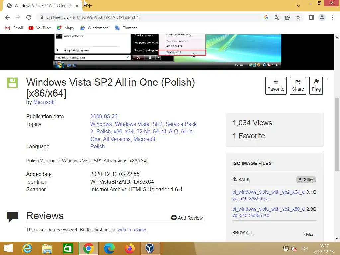Go forward with the browser forward arrow
This screenshot has height=255, width=340.
point(18,17)
